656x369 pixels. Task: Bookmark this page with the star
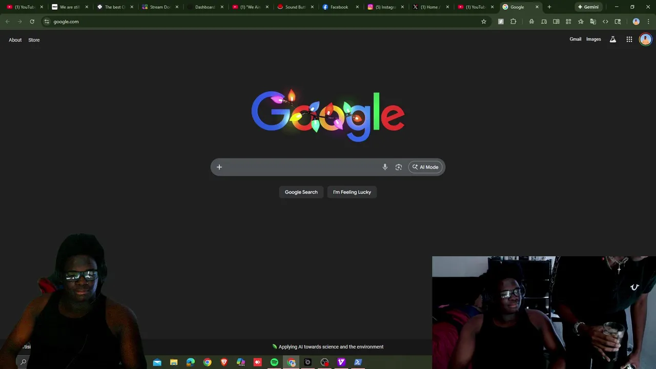coord(483,22)
